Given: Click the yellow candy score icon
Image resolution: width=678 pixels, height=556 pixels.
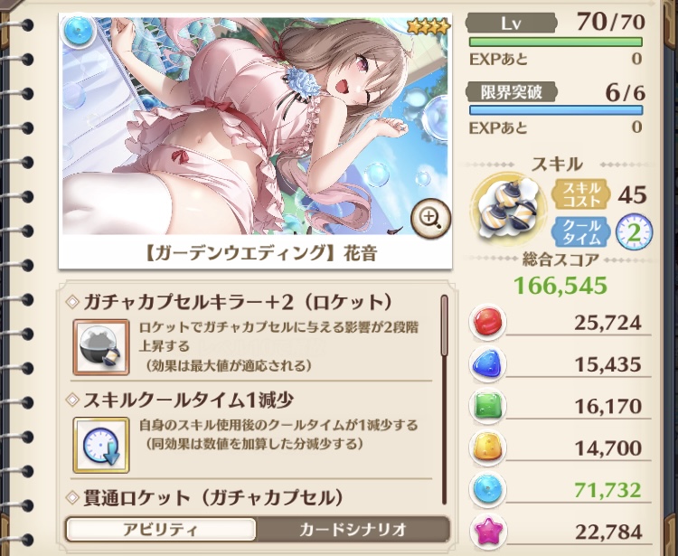Looking at the screenshot, I should click(x=487, y=448).
